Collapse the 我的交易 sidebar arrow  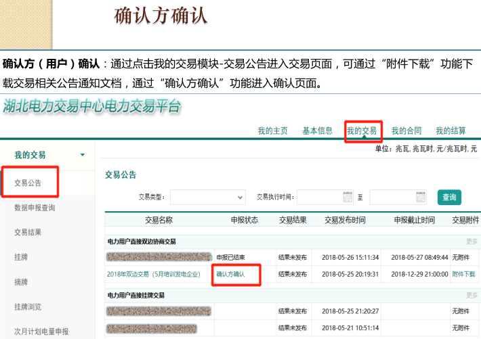tap(83, 155)
